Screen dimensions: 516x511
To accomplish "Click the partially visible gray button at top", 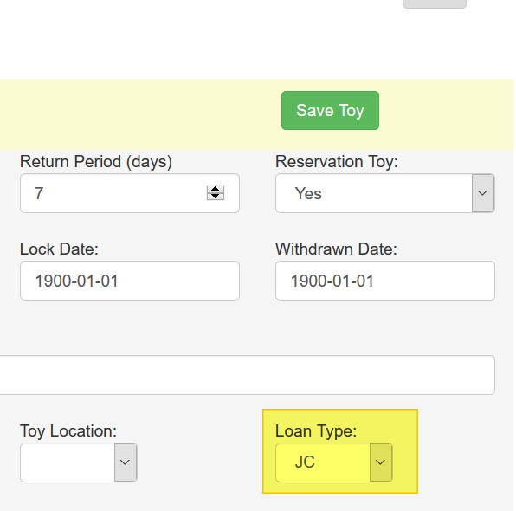I will coord(435,3).
